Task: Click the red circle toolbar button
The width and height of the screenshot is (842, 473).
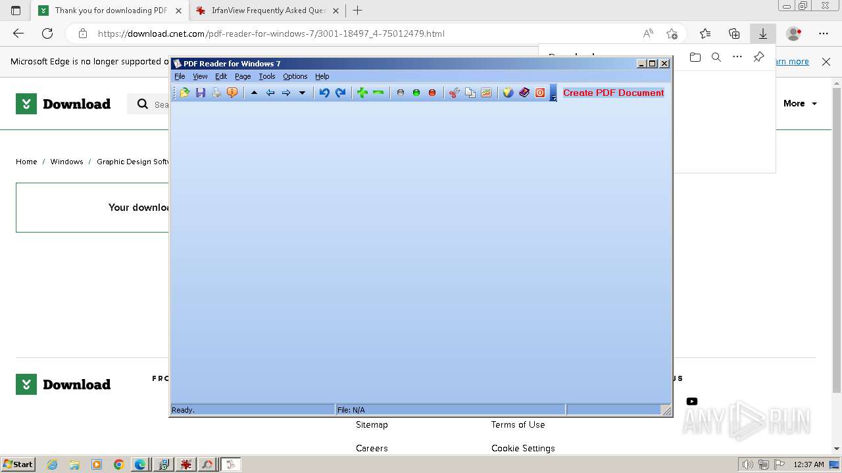Action: [x=432, y=93]
